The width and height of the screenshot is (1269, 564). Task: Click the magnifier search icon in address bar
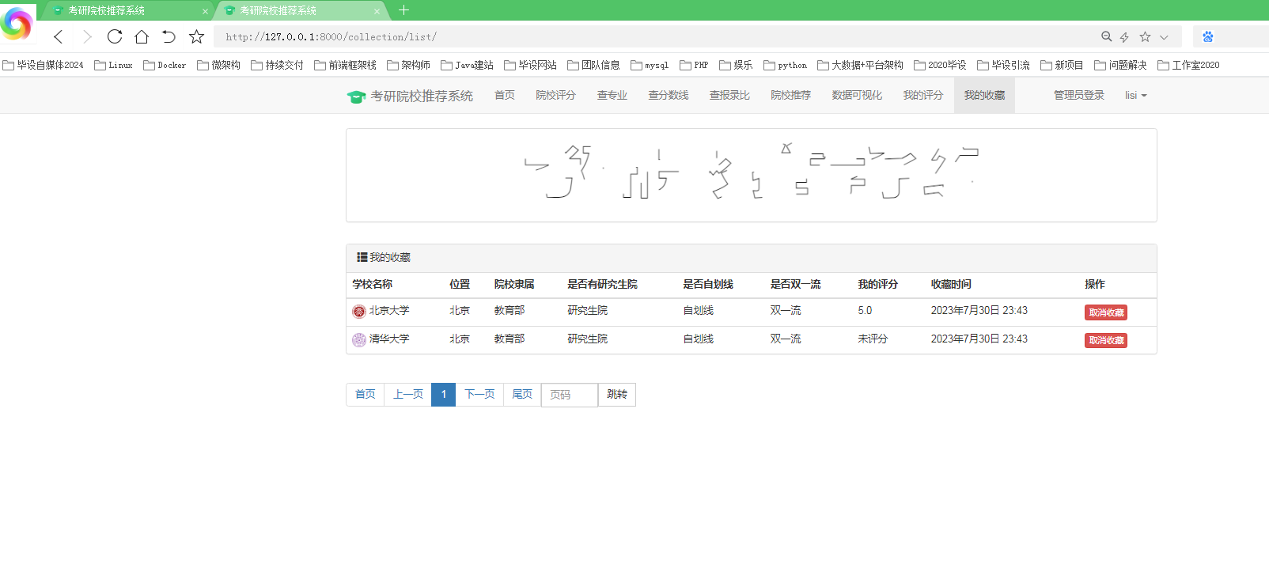click(x=1107, y=36)
